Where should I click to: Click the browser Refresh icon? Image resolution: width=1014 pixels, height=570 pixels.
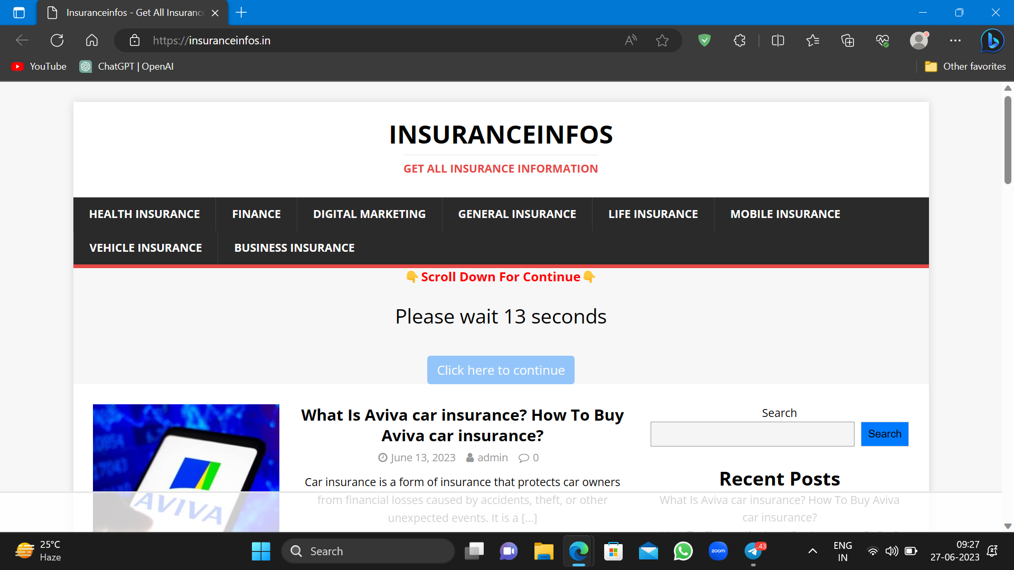pos(57,40)
